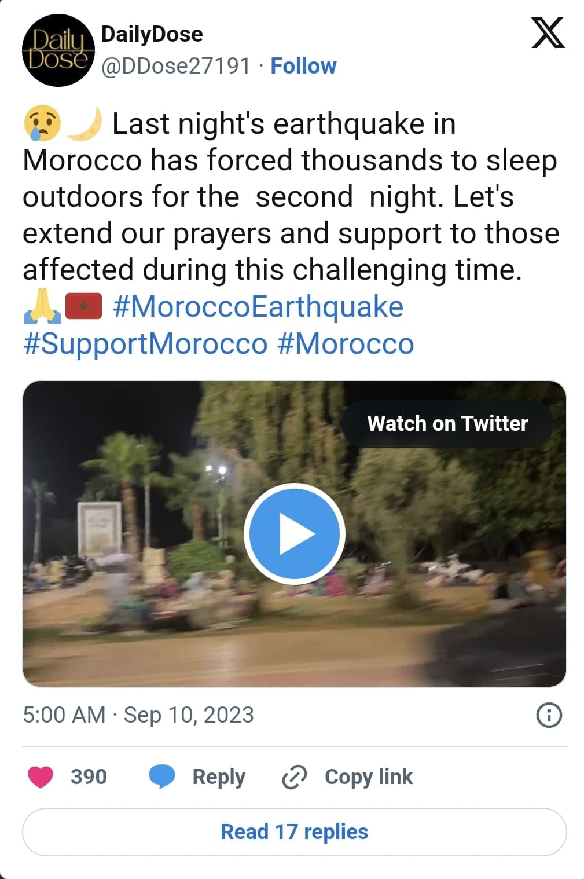Viewport: 584px width, 879px height.
Task: Click the tweet body text
Action: tap(289, 197)
